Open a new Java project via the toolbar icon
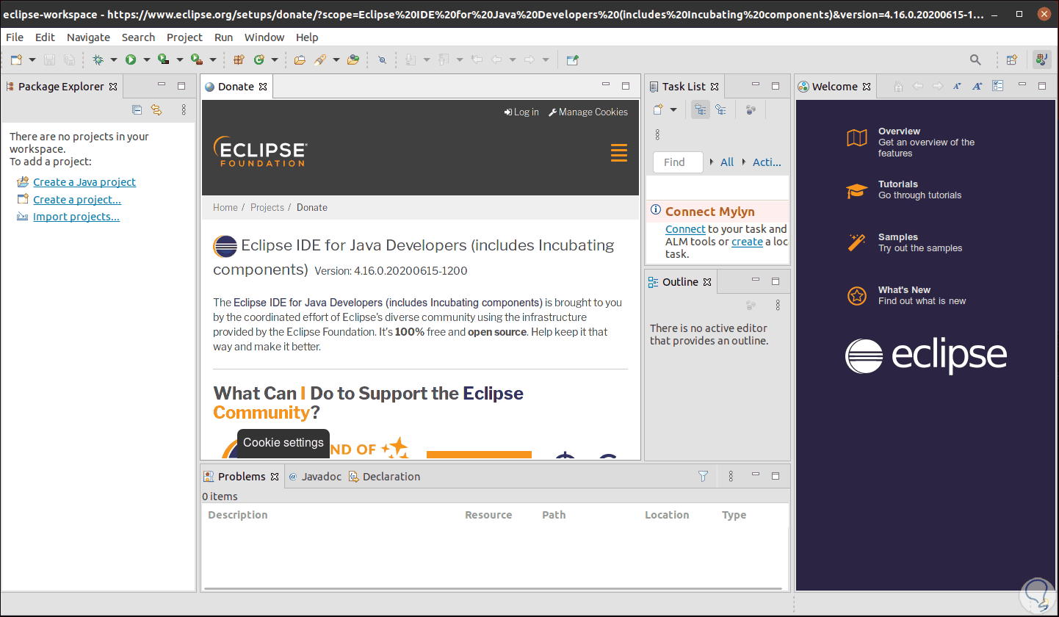 click(240, 59)
